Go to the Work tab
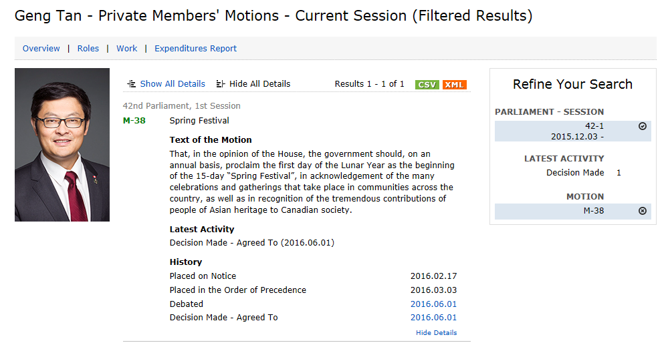The image size is (668, 349). point(127,49)
